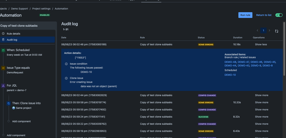The width and height of the screenshot is (286, 138).
Task: Click the Run rule button
Action: click(245, 15)
